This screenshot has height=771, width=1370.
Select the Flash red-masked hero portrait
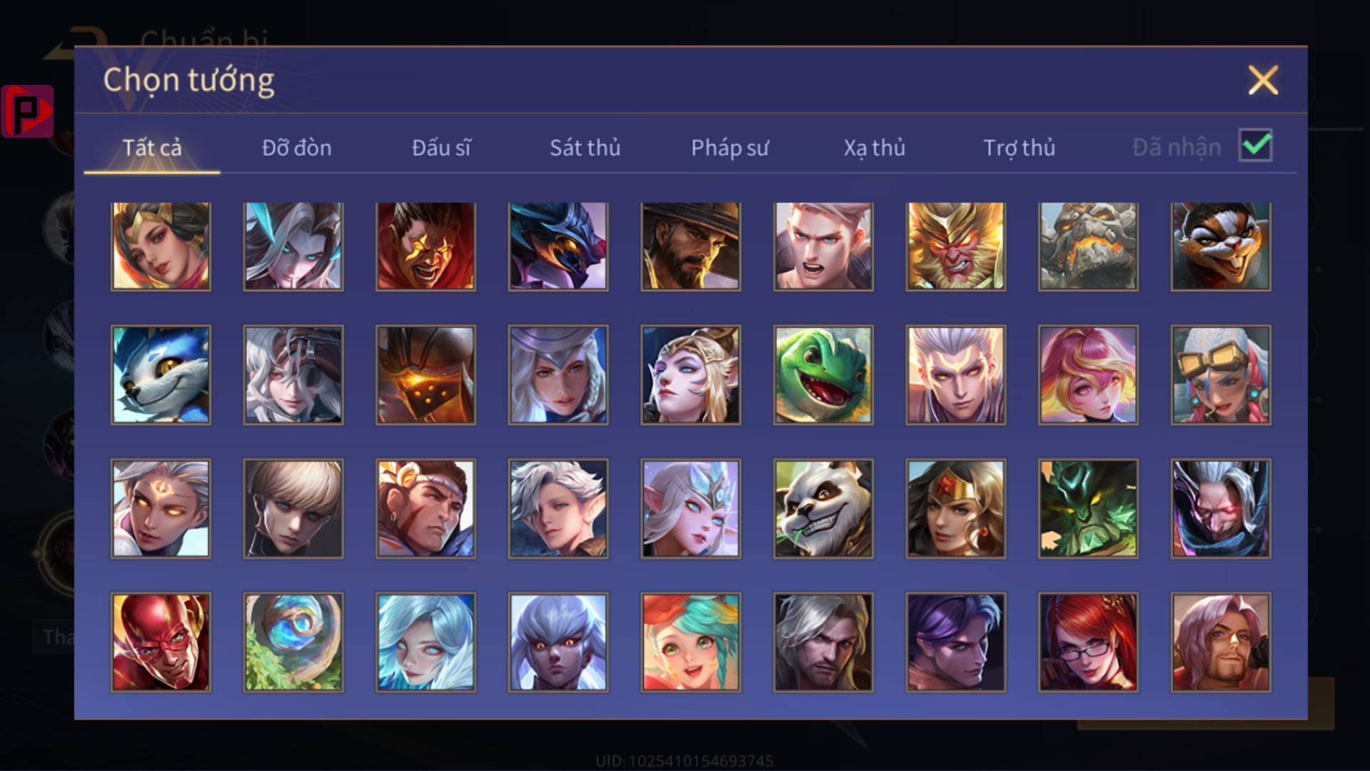[x=161, y=642]
